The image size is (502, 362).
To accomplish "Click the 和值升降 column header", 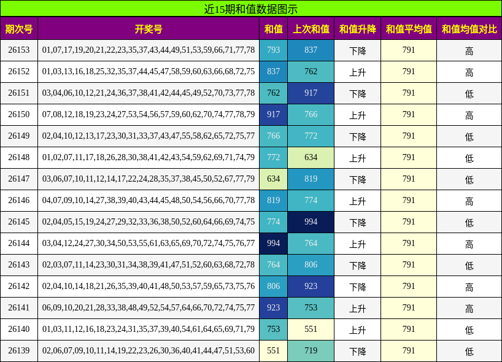I will pyautogui.click(x=358, y=29).
